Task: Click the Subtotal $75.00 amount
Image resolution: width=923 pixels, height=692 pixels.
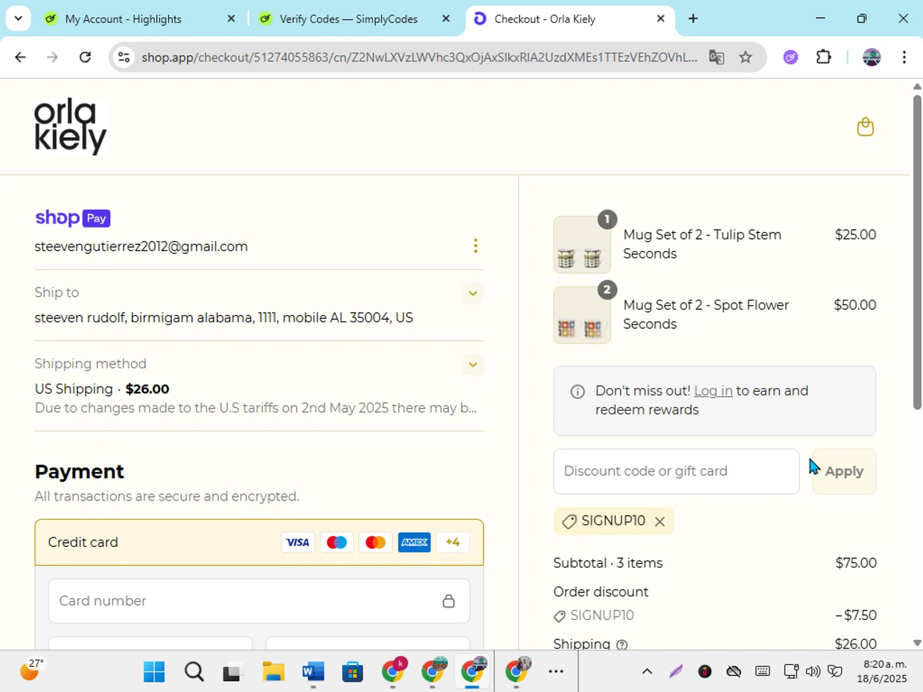Action: (x=855, y=563)
